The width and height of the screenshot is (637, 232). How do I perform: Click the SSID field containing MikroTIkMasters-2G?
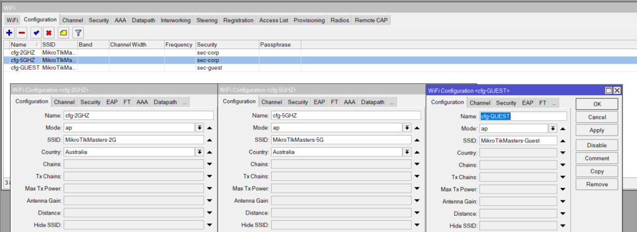134,140
